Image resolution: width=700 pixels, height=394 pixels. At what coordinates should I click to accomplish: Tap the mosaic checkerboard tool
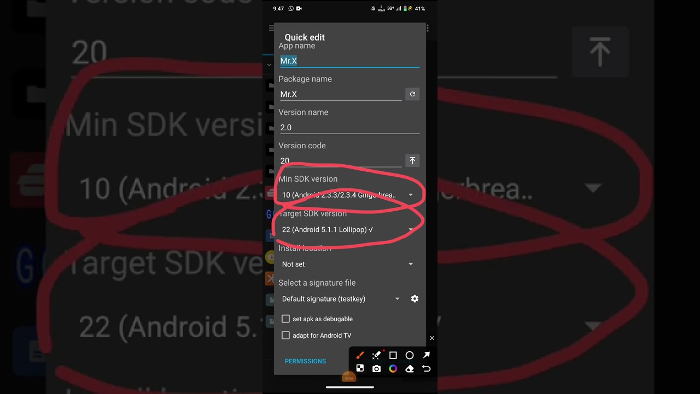click(x=360, y=369)
